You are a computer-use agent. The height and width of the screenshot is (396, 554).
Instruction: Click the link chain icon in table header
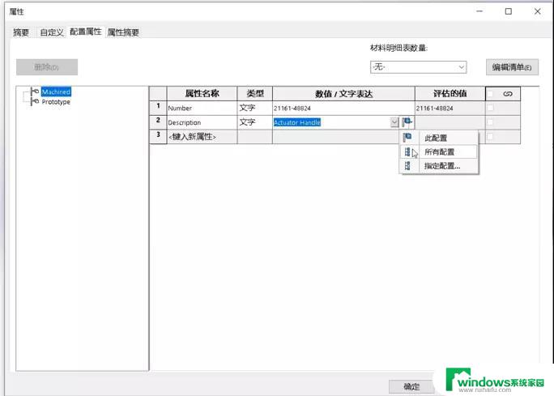(507, 94)
